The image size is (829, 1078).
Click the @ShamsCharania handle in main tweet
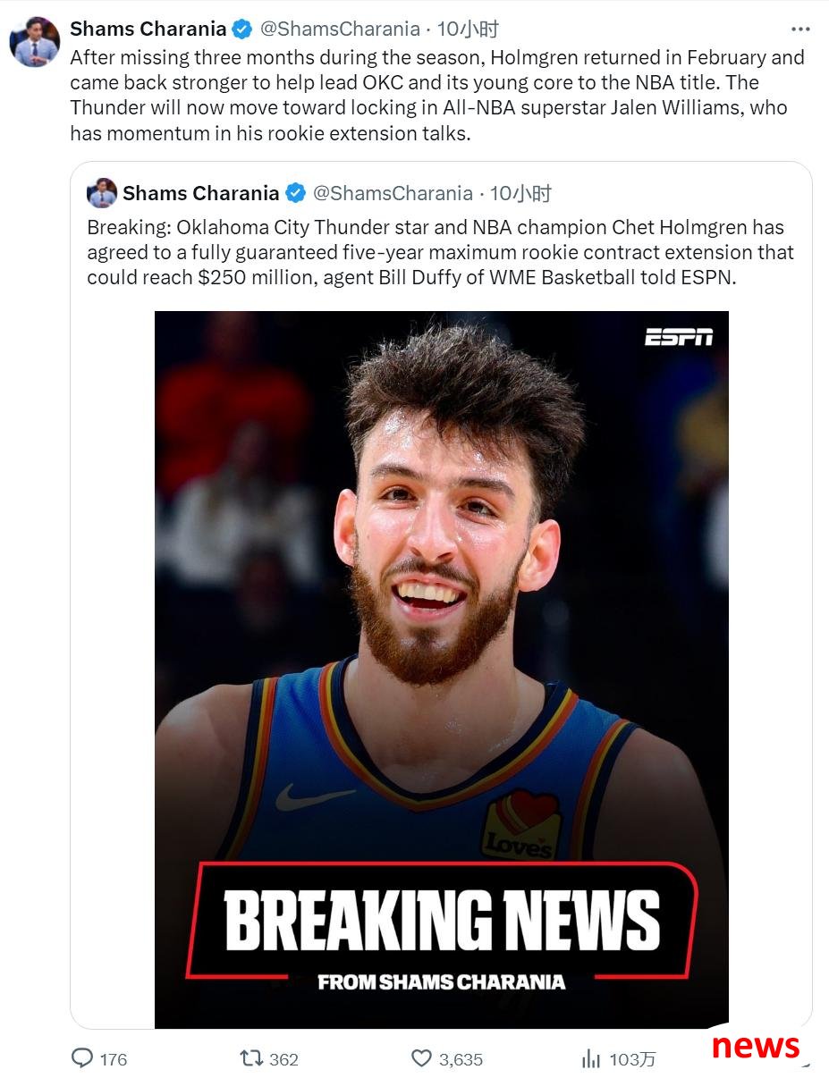pyautogui.click(x=340, y=29)
